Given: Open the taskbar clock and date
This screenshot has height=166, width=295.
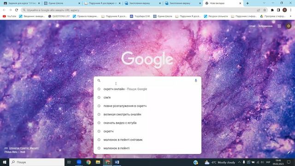Looking at the screenshot, I should click(278, 162).
